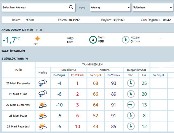Click partly sunny icon for 29 Mart Pazartesi

coord(43,126)
